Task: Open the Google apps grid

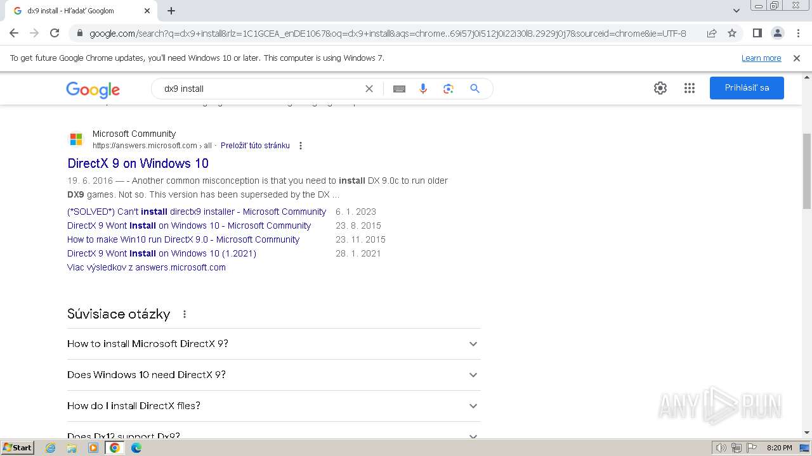Action: tap(690, 88)
